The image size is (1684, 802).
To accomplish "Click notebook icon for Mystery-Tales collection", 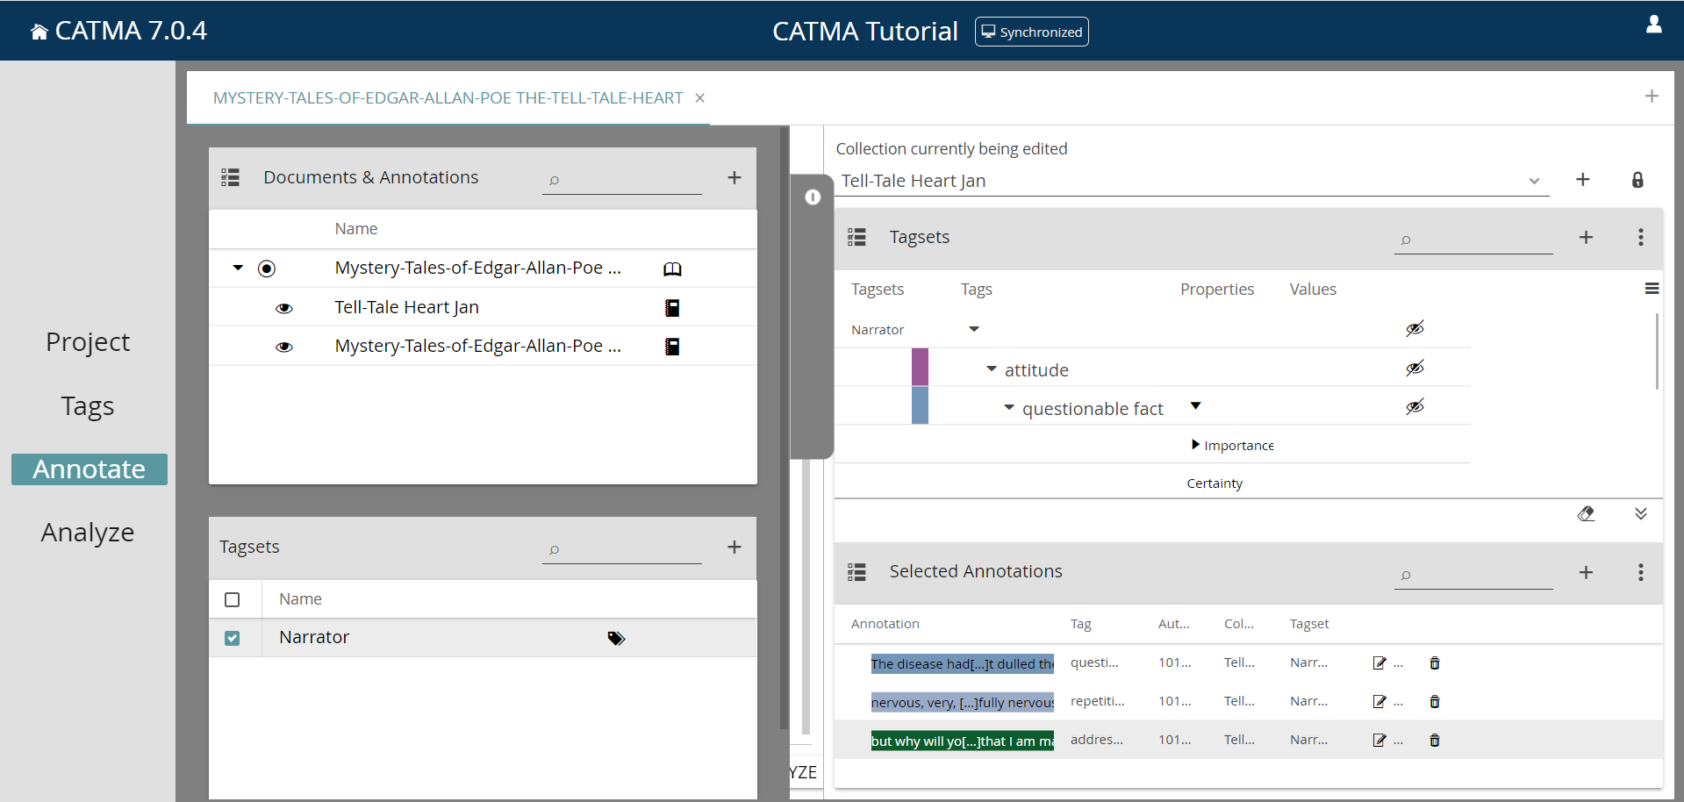I will [x=672, y=347].
